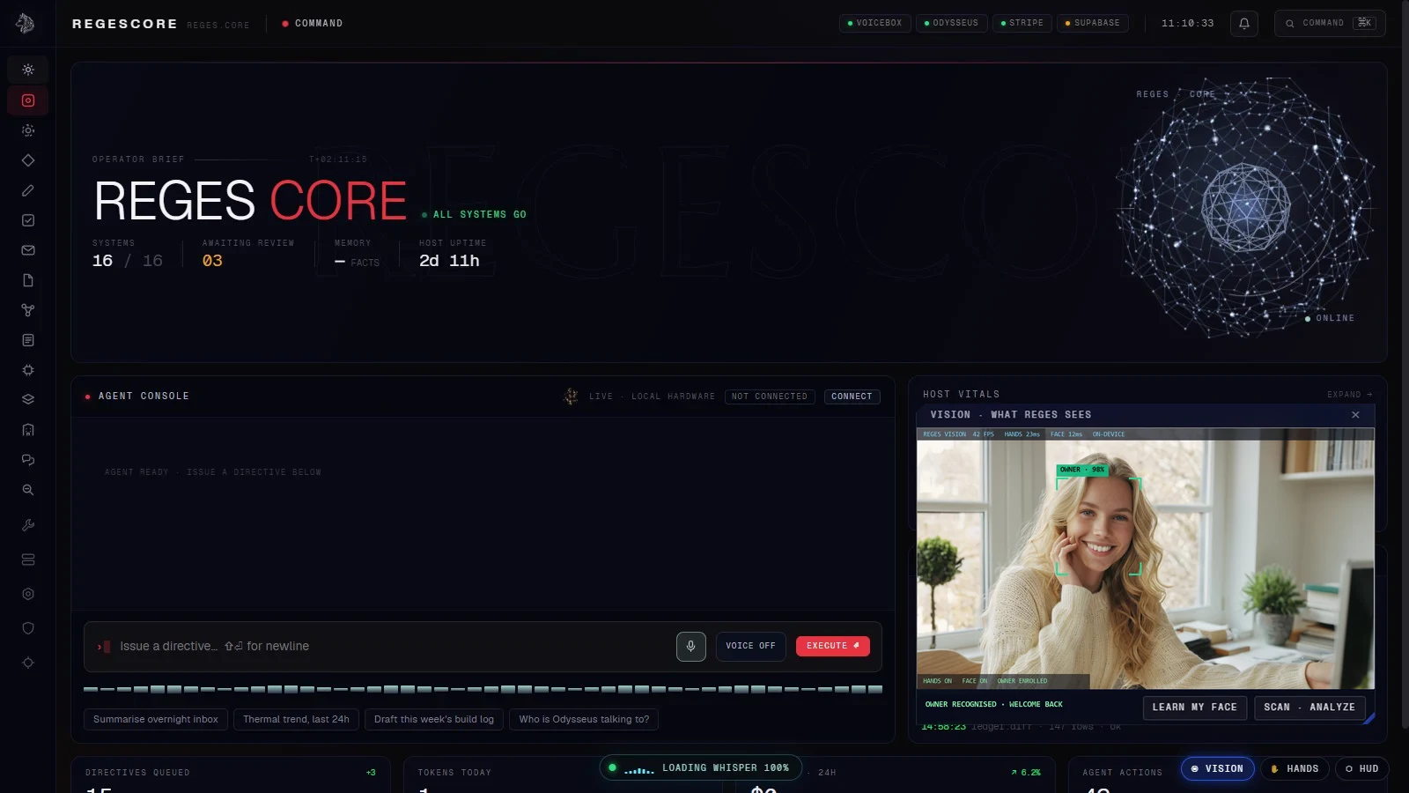
Task: Open the COMMAND search palette
Action: (1330, 23)
